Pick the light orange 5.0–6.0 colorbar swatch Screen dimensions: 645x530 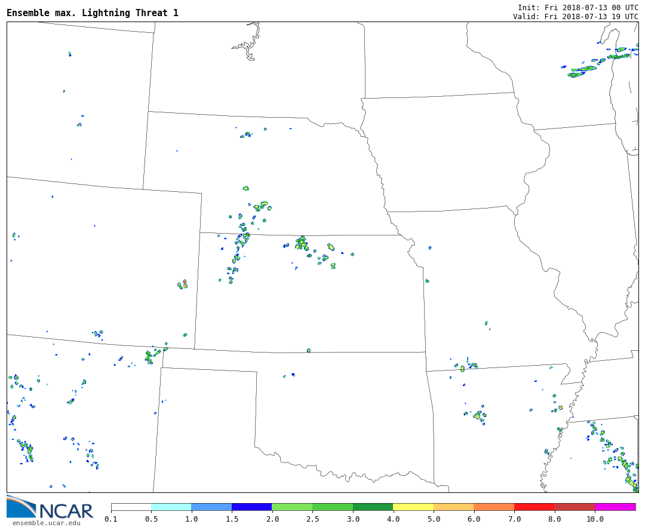[453, 507]
